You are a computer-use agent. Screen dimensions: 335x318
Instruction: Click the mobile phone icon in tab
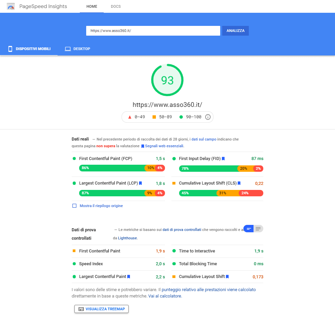10,49
